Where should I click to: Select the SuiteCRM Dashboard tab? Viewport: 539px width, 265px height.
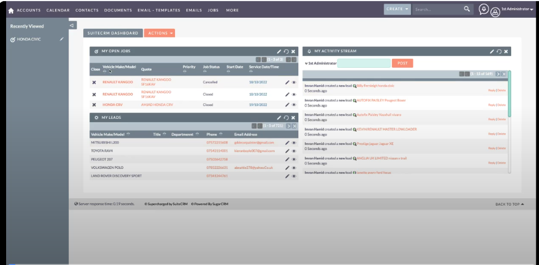[x=113, y=33]
